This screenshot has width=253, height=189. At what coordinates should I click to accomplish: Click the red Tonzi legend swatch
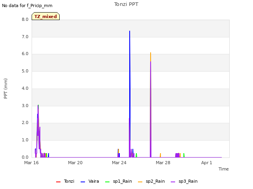pyautogui.click(x=58, y=182)
